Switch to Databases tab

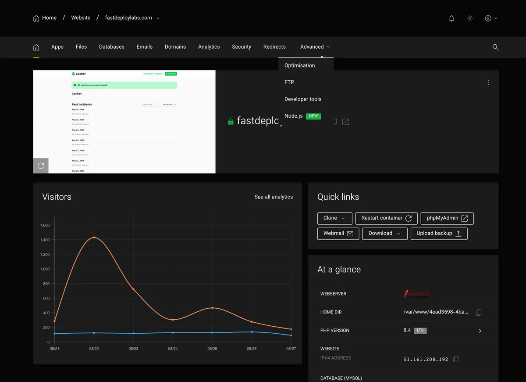click(x=112, y=47)
